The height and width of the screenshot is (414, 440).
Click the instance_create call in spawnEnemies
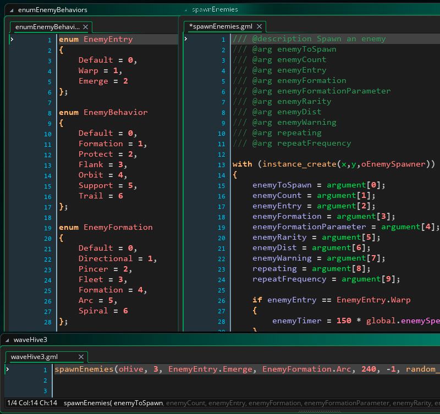(299, 164)
